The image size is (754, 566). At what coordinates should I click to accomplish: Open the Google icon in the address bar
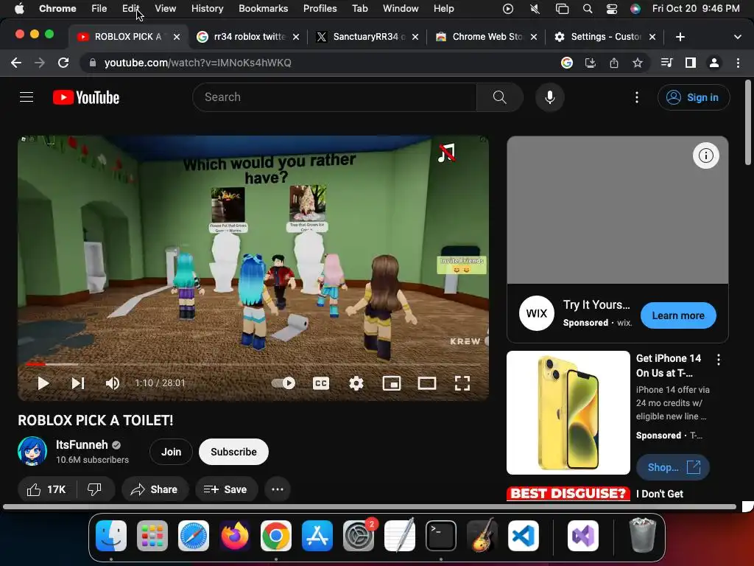click(567, 63)
